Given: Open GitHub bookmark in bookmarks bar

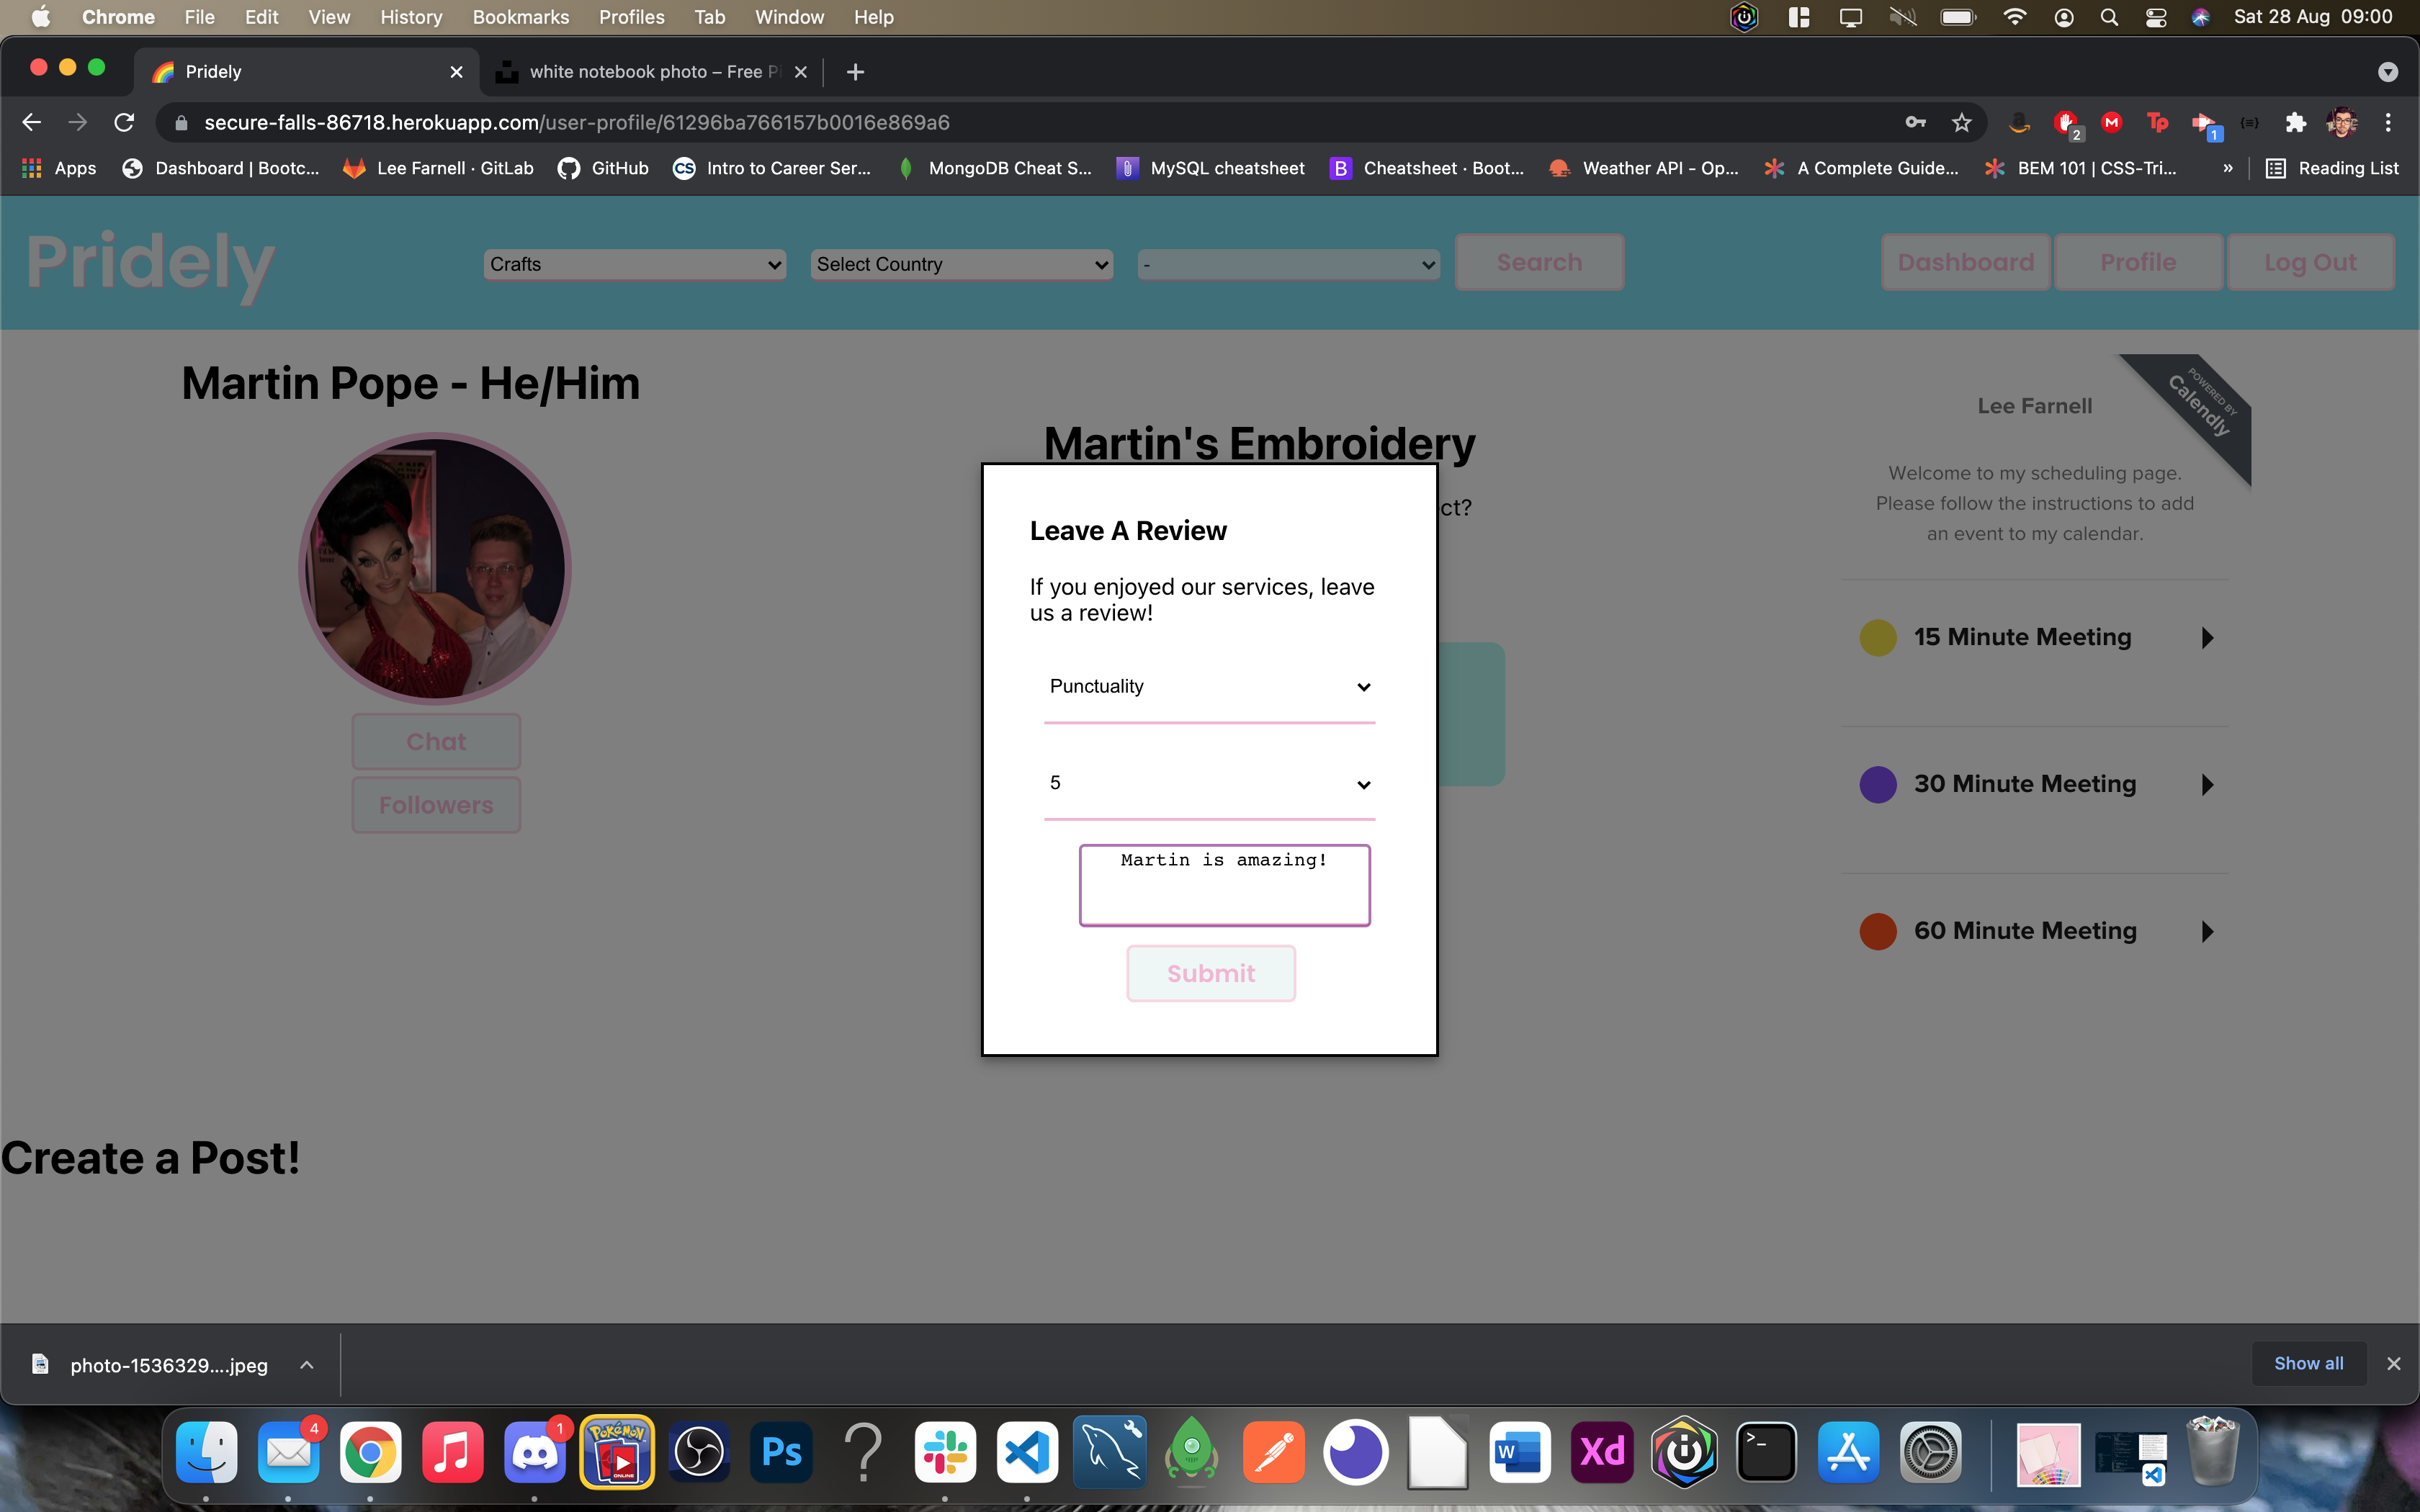Looking at the screenshot, I should 603,168.
